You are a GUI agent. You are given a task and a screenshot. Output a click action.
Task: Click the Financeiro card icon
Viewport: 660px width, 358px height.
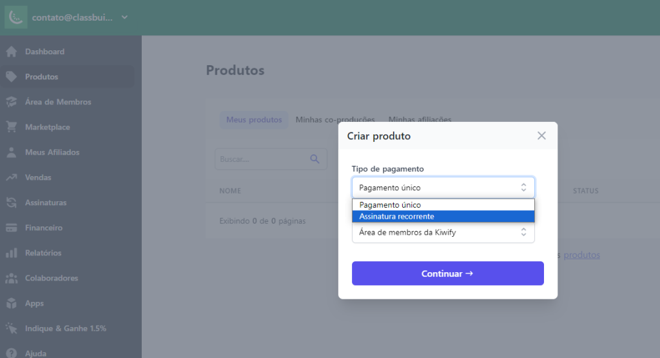tap(12, 228)
